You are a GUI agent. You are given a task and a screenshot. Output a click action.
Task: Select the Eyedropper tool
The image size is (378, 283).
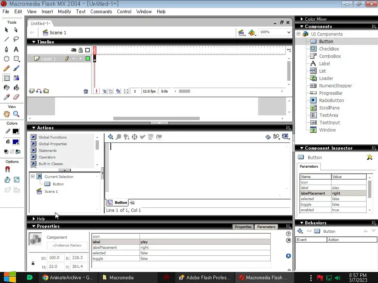click(7, 97)
